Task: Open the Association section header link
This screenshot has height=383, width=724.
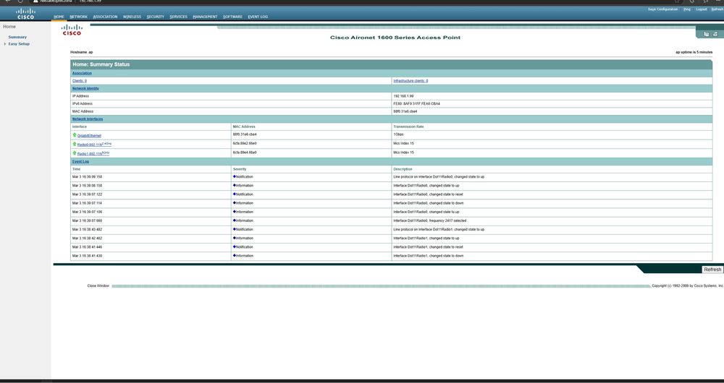Action: tap(83, 73)
